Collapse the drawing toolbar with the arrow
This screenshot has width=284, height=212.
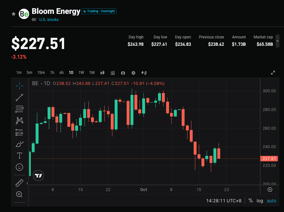click(x=27, y=184)
